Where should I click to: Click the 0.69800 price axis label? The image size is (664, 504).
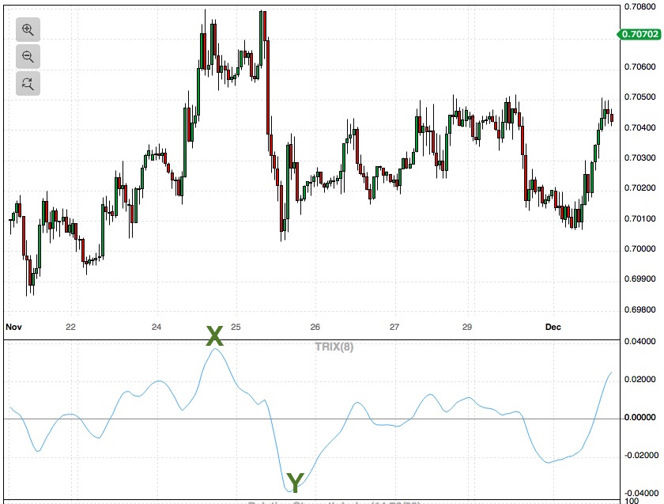pyautogui.click(x=639, y=310)
